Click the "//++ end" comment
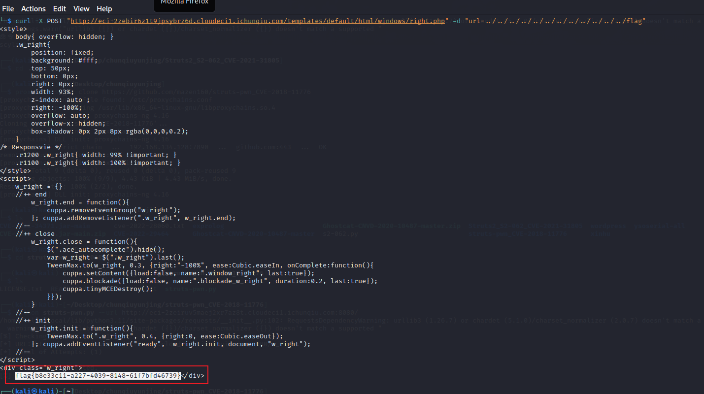The image size is (704, 394). (x=31, y=195)
